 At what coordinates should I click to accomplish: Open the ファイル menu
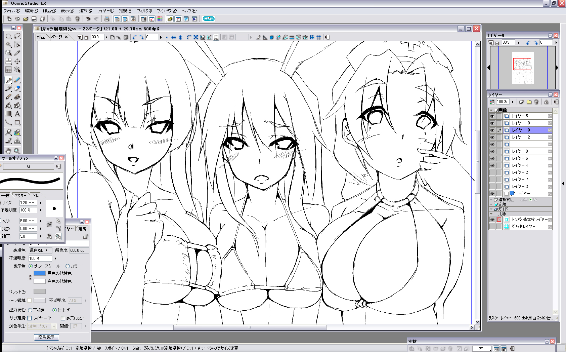(x=12, y=11)
